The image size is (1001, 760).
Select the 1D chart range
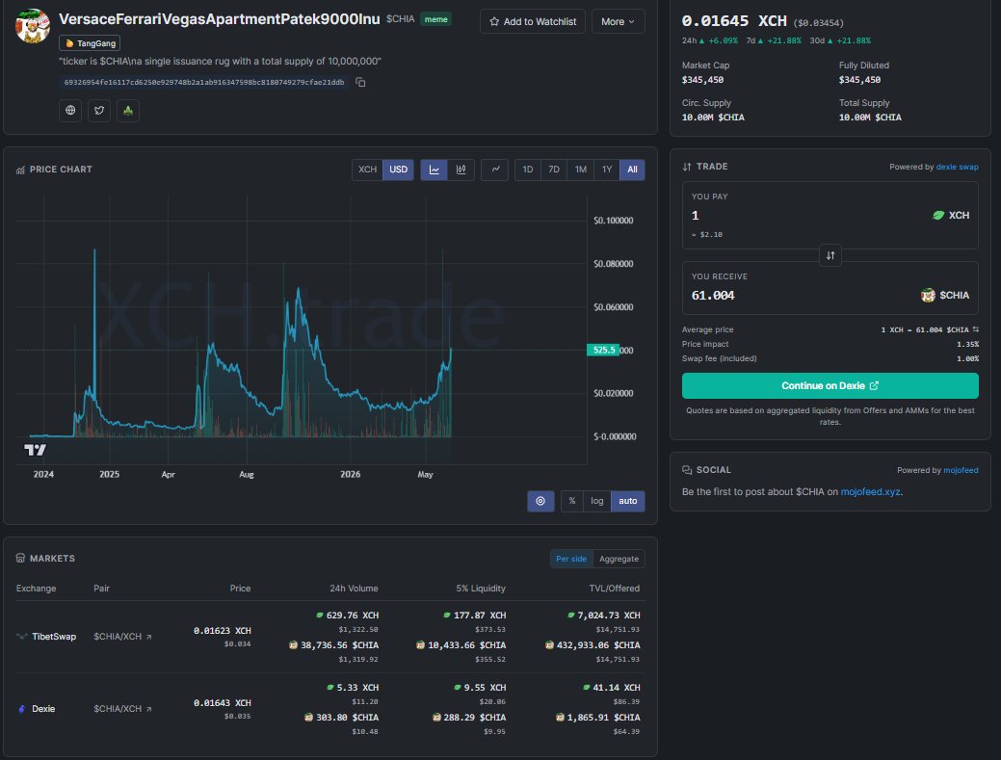coord(528,170)
